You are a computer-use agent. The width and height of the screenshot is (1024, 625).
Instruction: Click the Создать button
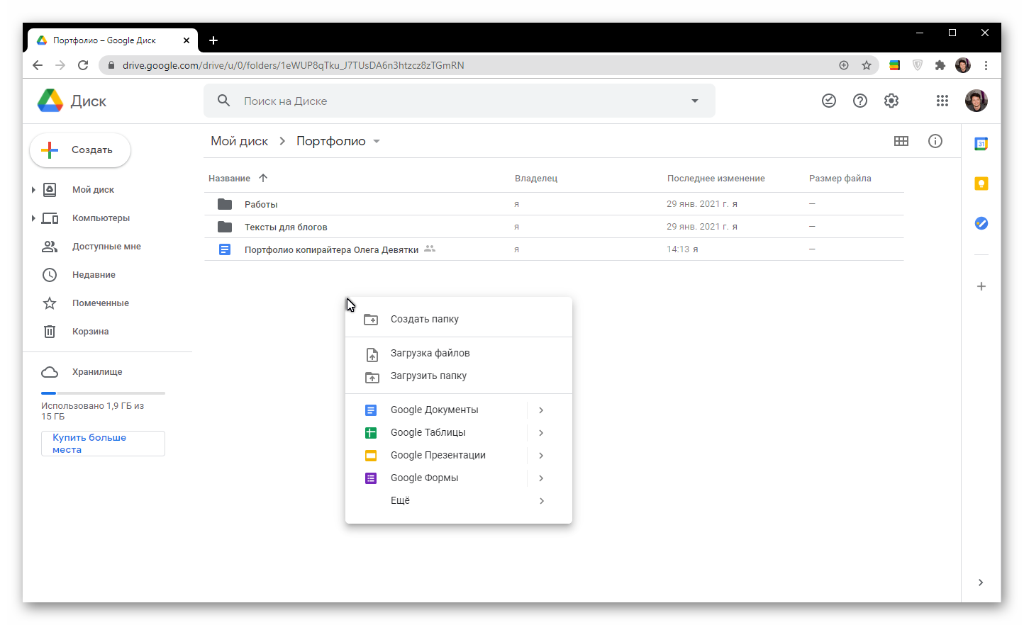[80, 150]
